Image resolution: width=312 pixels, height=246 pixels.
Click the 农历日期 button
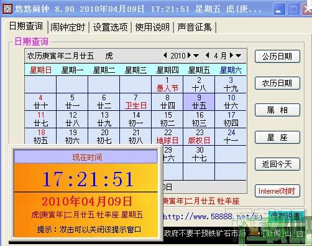tap(277, 83)
